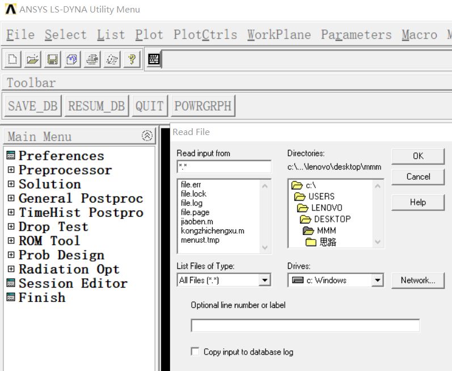
Task: Open the Drives dropdown
Action: pos(377,280)
